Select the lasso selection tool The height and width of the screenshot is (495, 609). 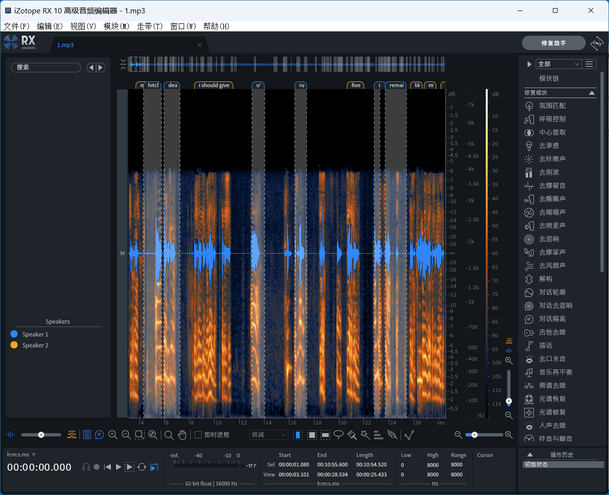click(339, 435)
